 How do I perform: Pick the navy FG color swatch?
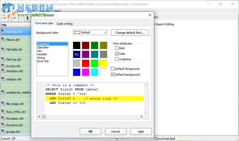(x=77, y=54)
